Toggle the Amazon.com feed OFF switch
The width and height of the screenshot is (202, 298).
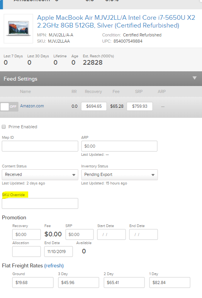click(x=9, y=107)
